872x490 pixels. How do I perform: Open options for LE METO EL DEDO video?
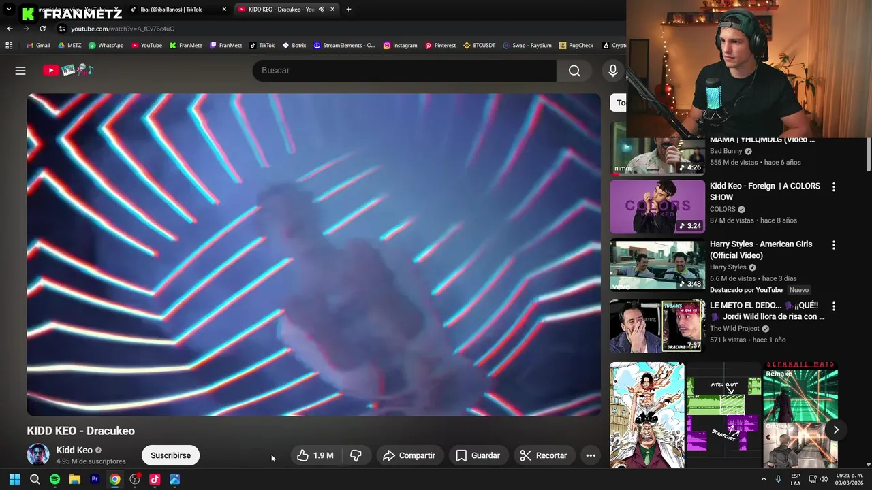click(833, 306)
